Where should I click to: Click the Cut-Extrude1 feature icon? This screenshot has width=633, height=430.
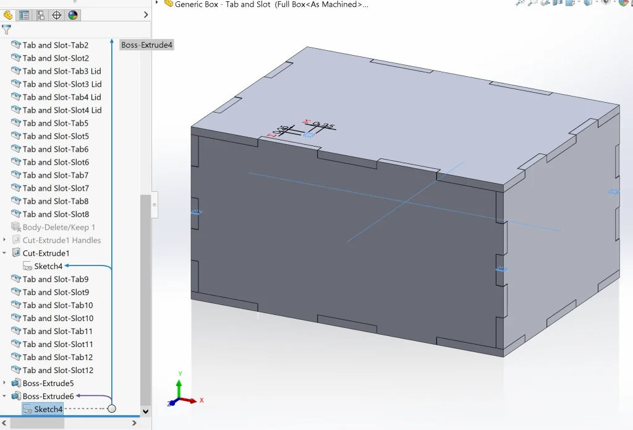(15, 252)
